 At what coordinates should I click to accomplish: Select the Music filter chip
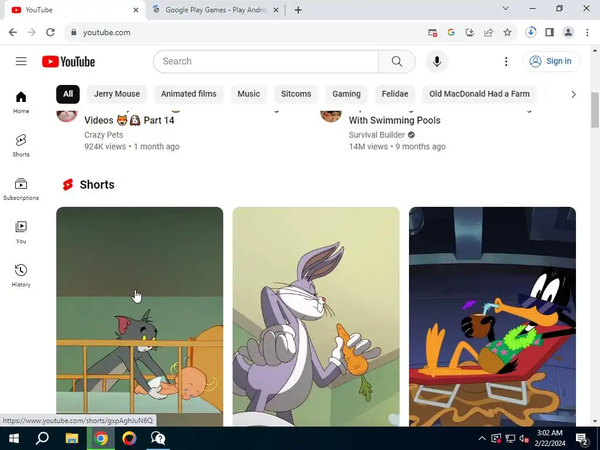point(248,94)
